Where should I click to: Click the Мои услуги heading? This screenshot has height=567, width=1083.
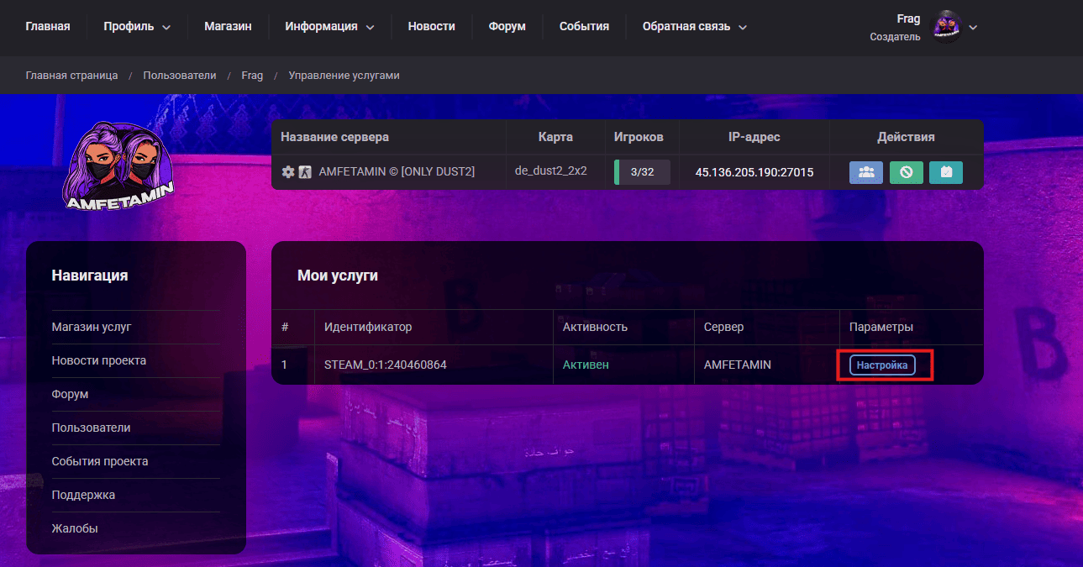[338, 276]
